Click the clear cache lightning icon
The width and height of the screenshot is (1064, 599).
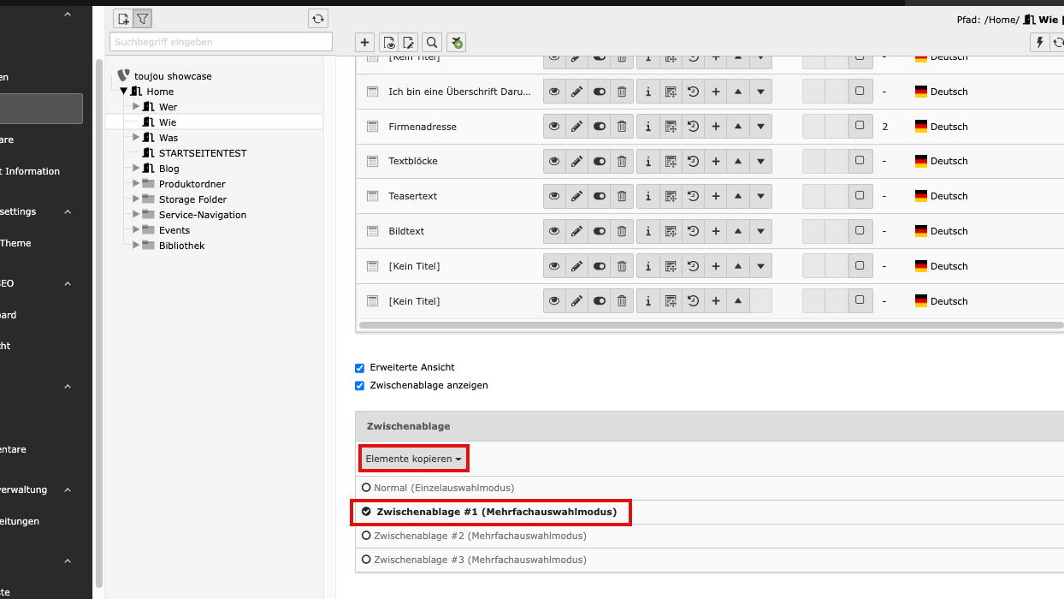[1039, 43]
